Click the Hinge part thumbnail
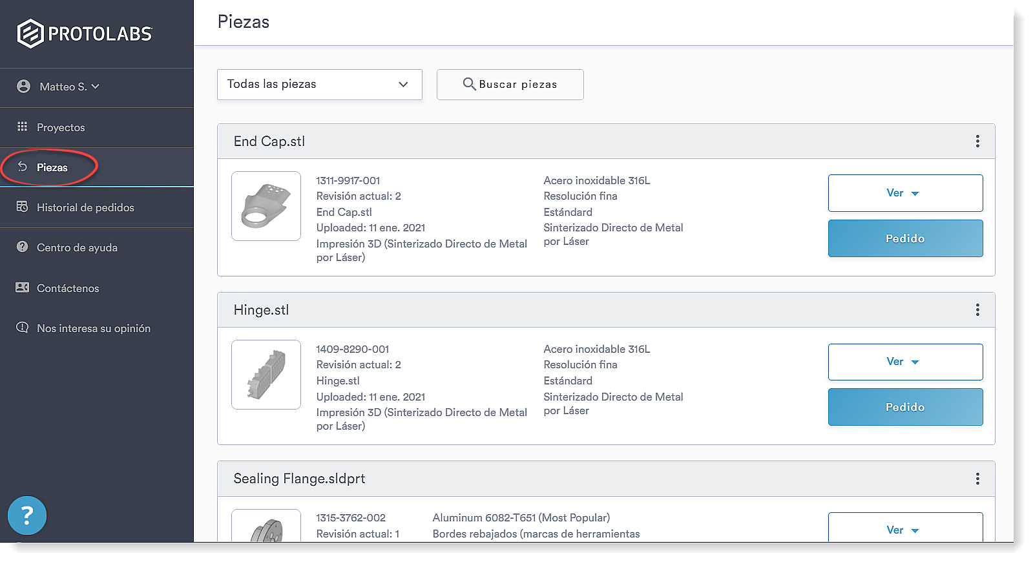Screen dimensions: 1033x562 tap(266, 375)
